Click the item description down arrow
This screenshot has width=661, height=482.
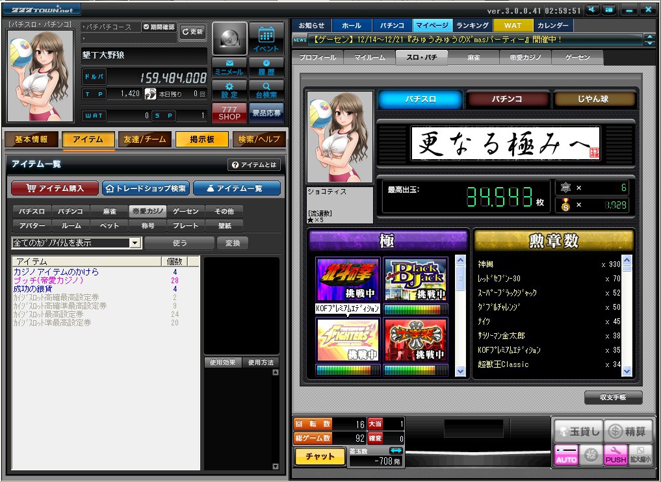coord(276,466)
